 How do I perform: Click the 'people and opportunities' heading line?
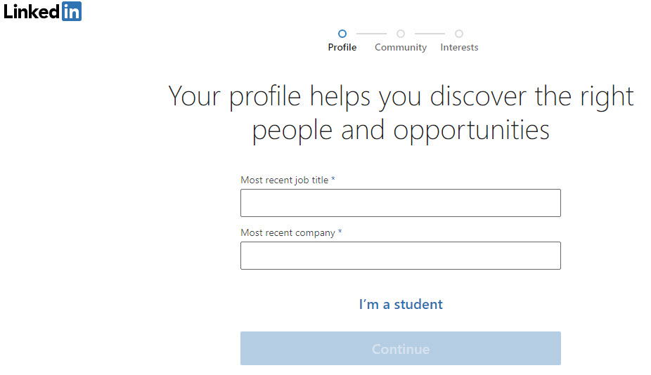pyautogui.click(x=401, y=130)
